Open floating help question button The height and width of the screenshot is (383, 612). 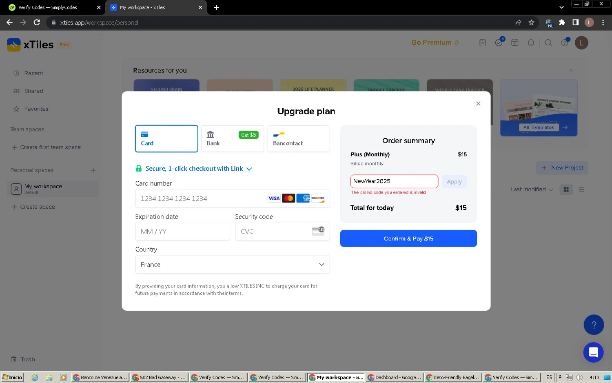[x=594, y=325]
